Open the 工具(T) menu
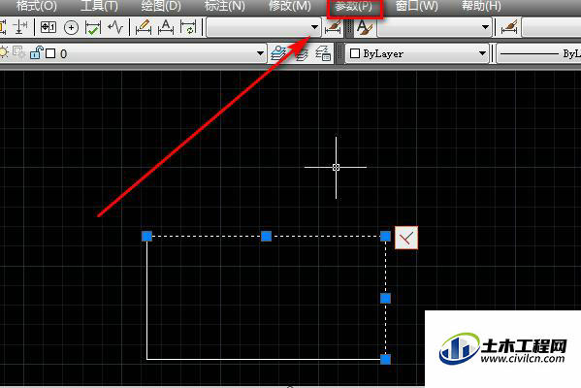Viewport: 581px width, 388px height. [99, 6]
